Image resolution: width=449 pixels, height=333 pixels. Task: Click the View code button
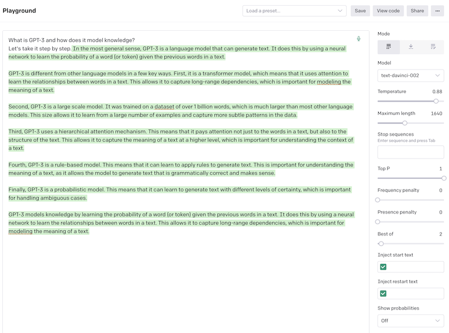coord(388,11)
